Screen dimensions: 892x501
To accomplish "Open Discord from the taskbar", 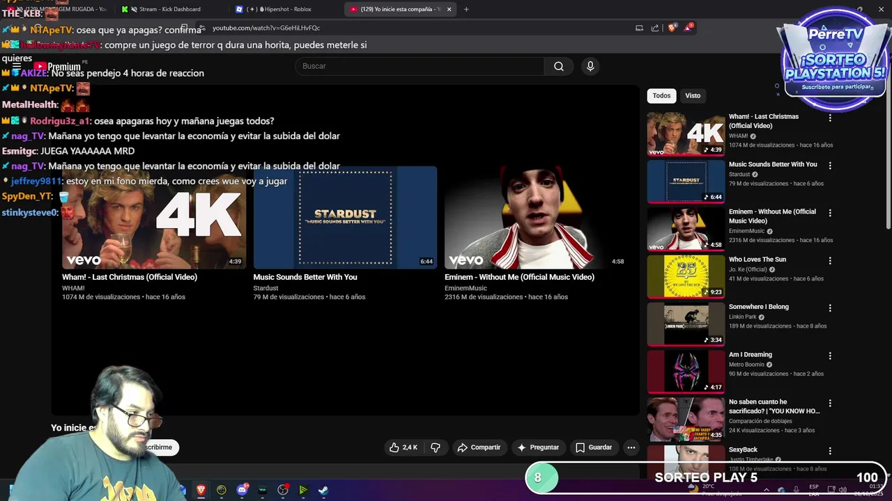I will pyautogui.click(x=242, y=490).
